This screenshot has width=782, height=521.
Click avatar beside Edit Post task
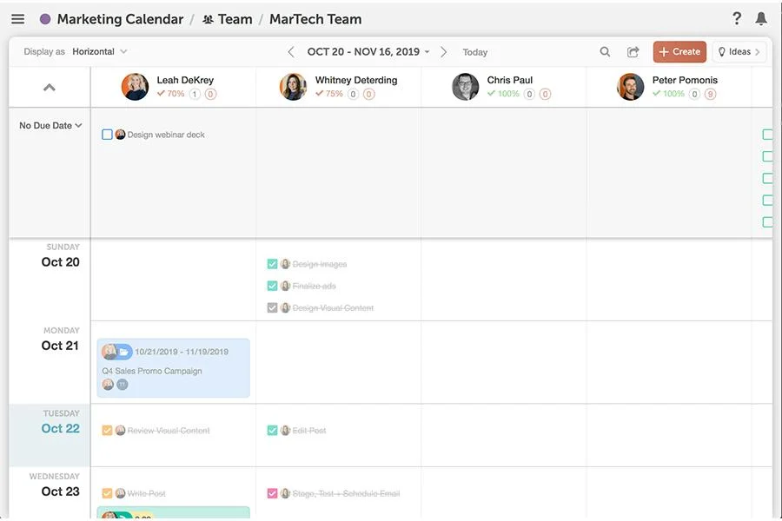(x=285, y=431)
